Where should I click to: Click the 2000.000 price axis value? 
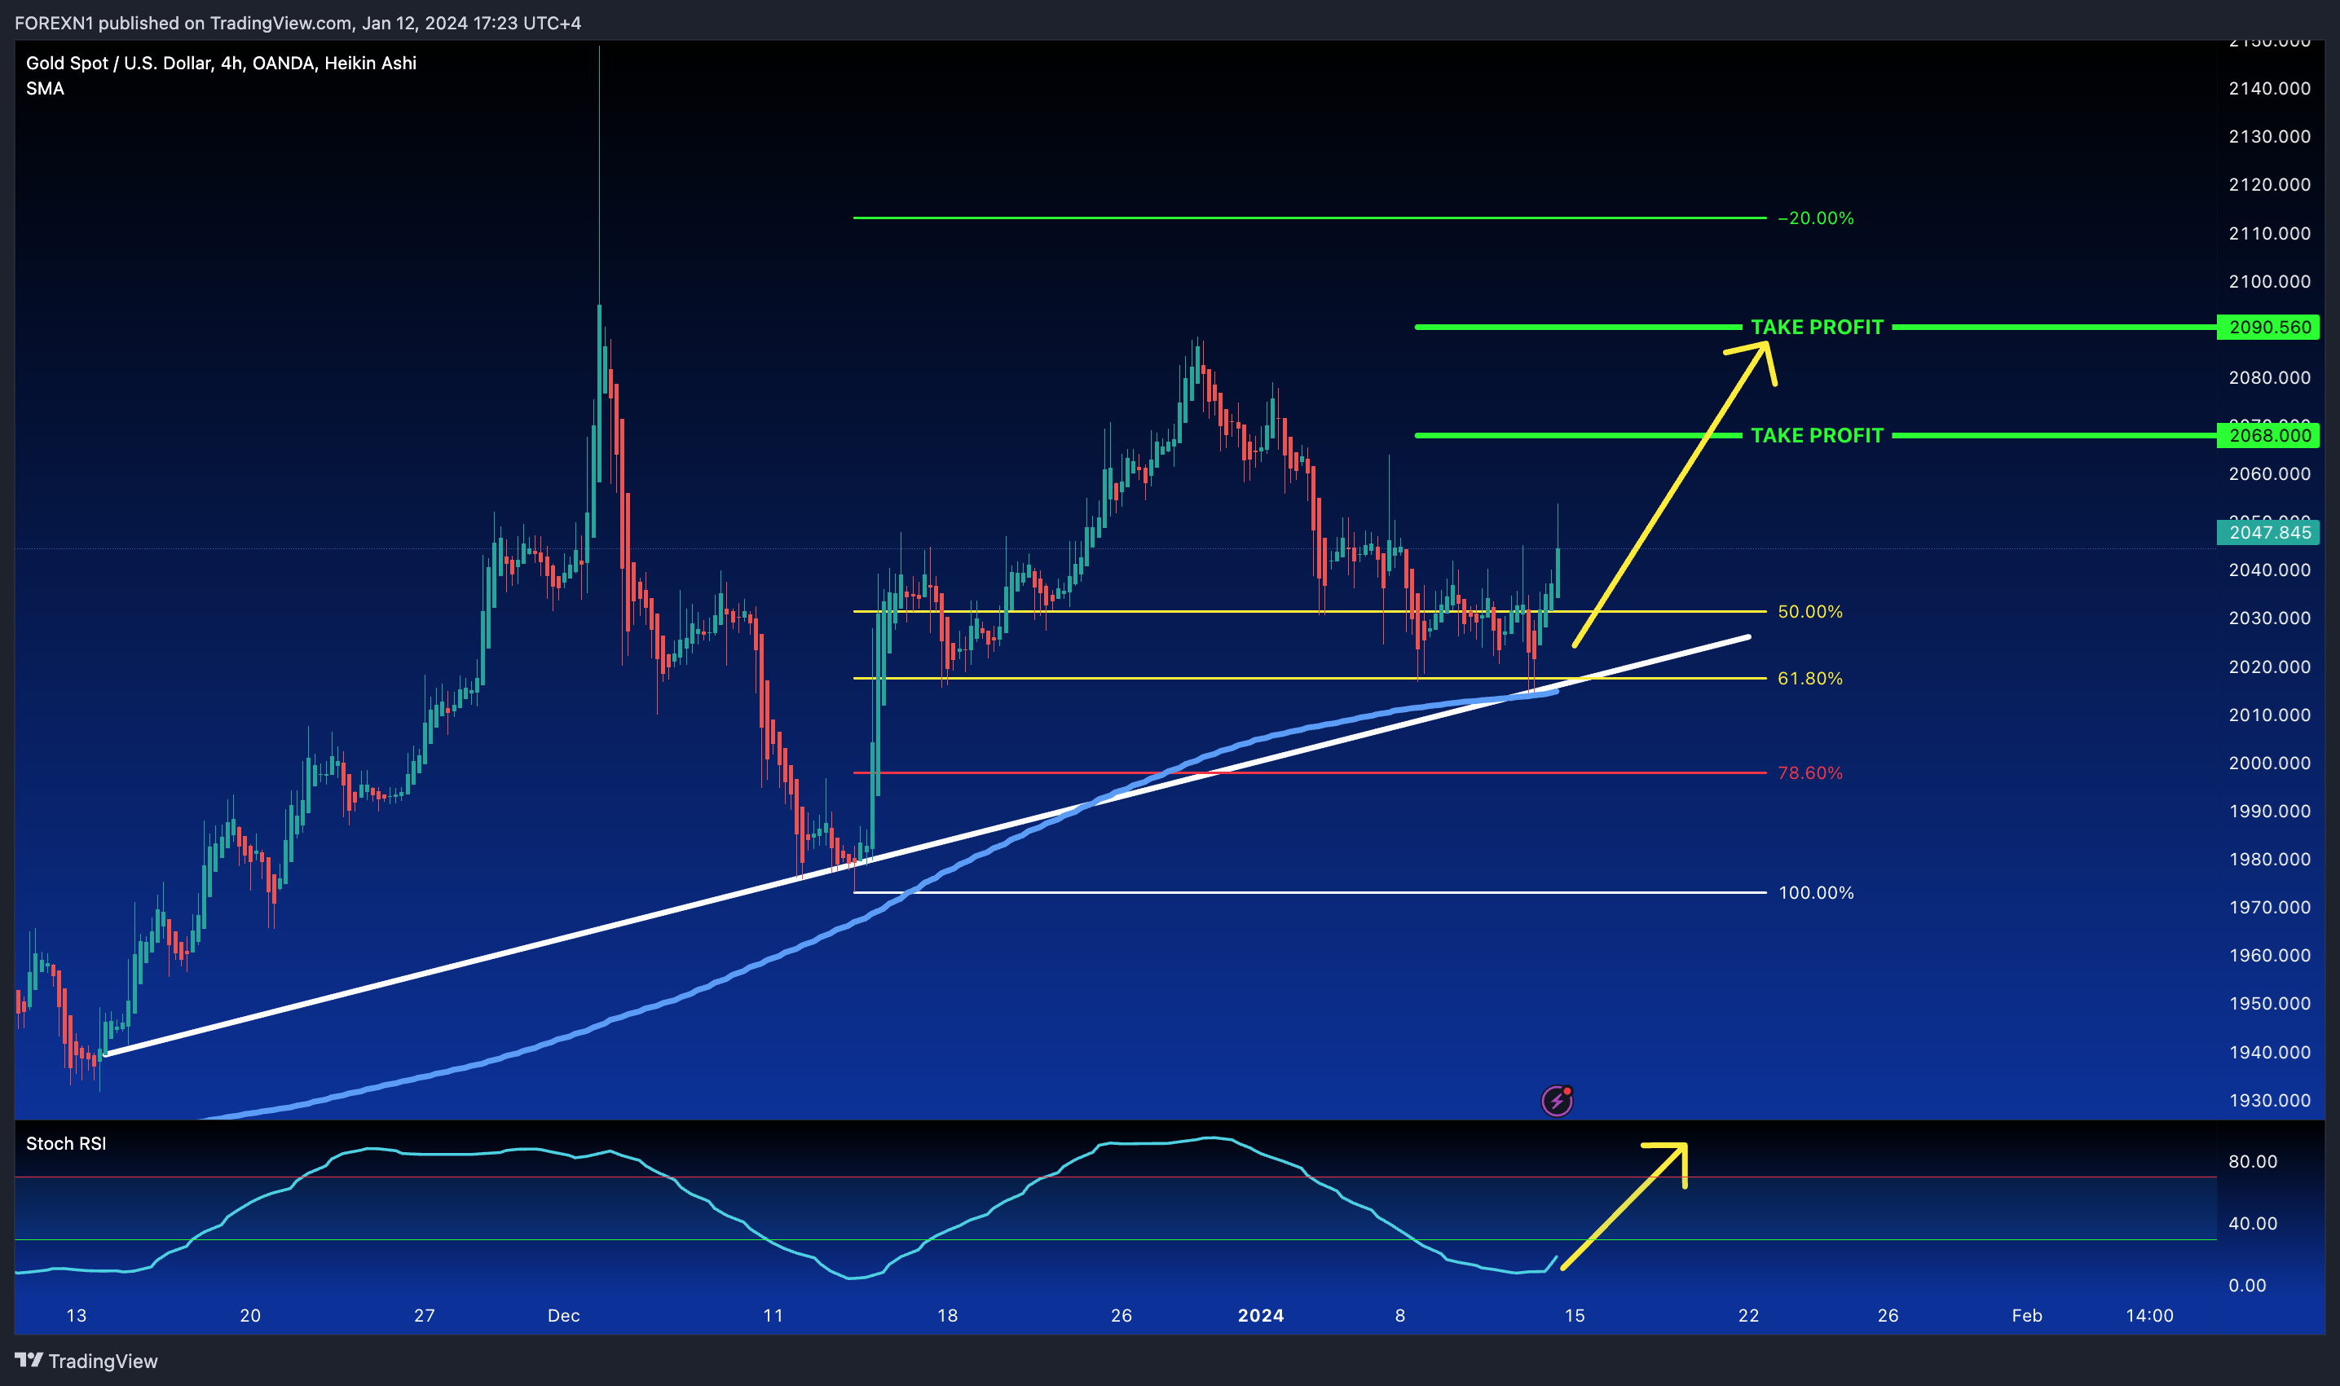point(2269,763)
